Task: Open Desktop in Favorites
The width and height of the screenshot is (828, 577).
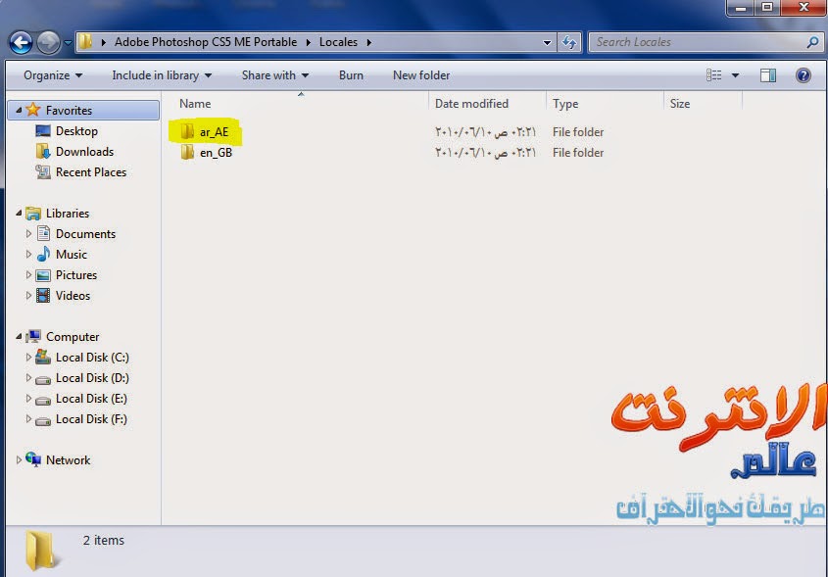Action: click(x=76, y=131)
